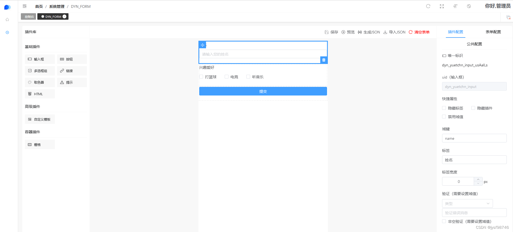Check the 打篮球 checkbox
Image resolution: width=513 pixels, height=232 pixels.
pos(201,77)
